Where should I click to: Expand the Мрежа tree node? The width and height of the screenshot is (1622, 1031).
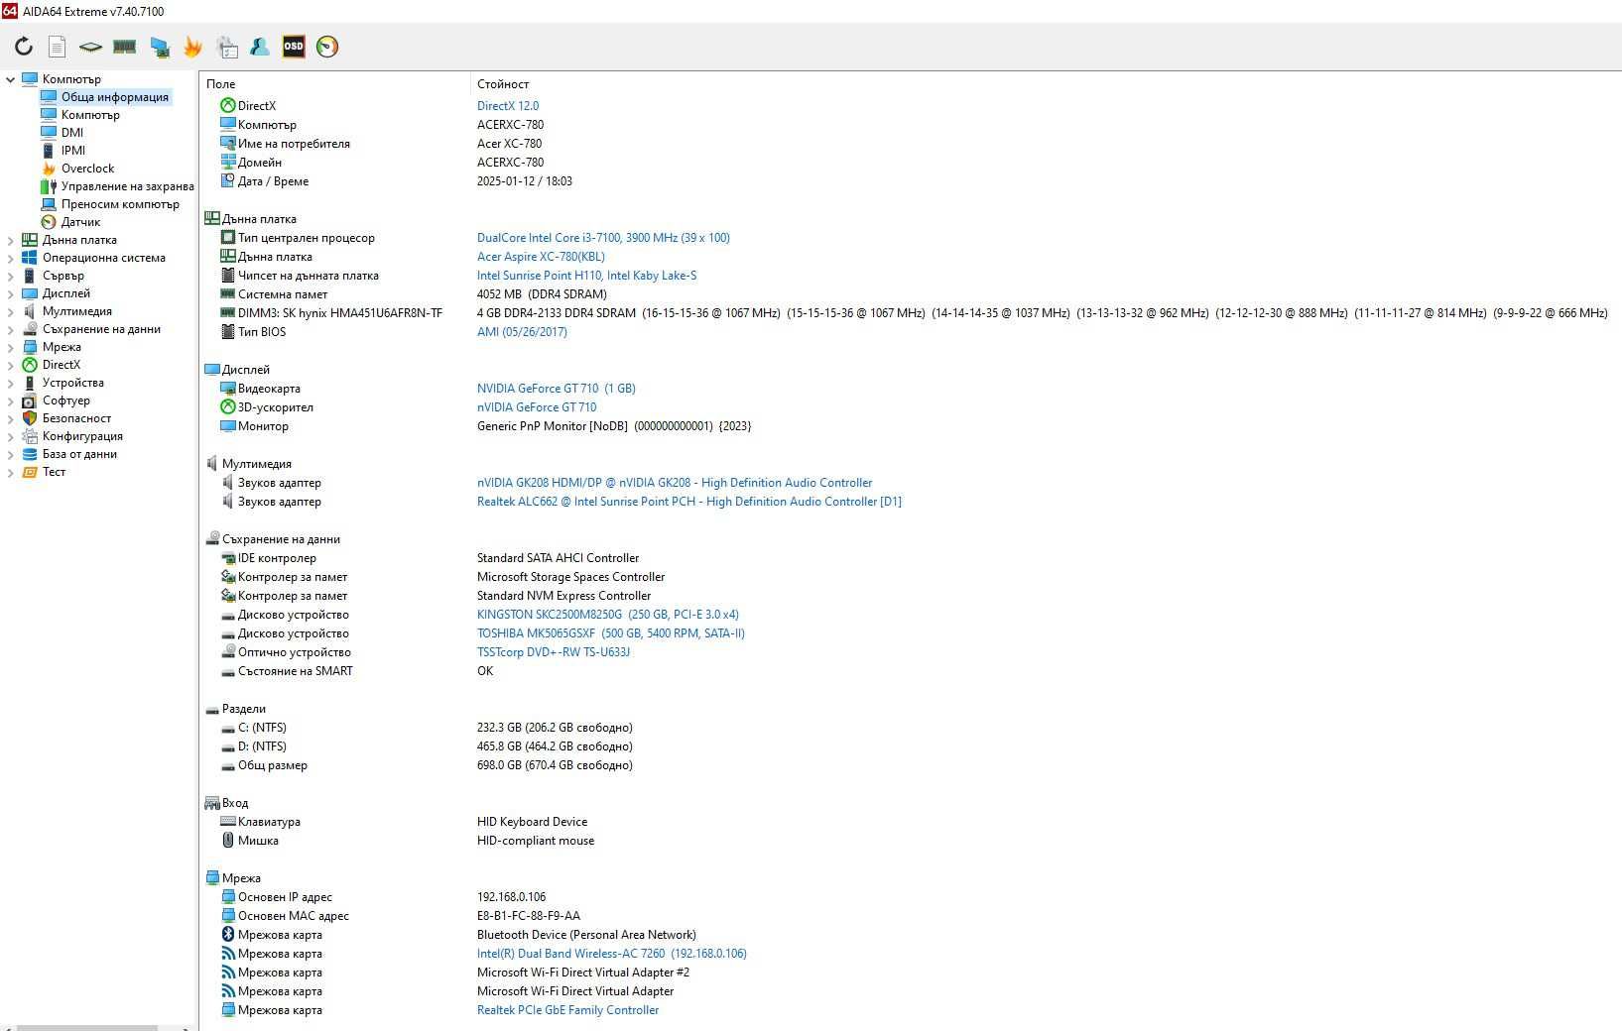11,347
